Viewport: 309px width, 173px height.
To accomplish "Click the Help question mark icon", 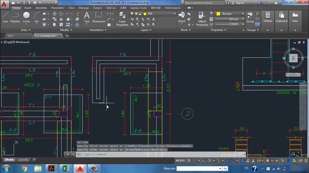I will pos(276,3).
